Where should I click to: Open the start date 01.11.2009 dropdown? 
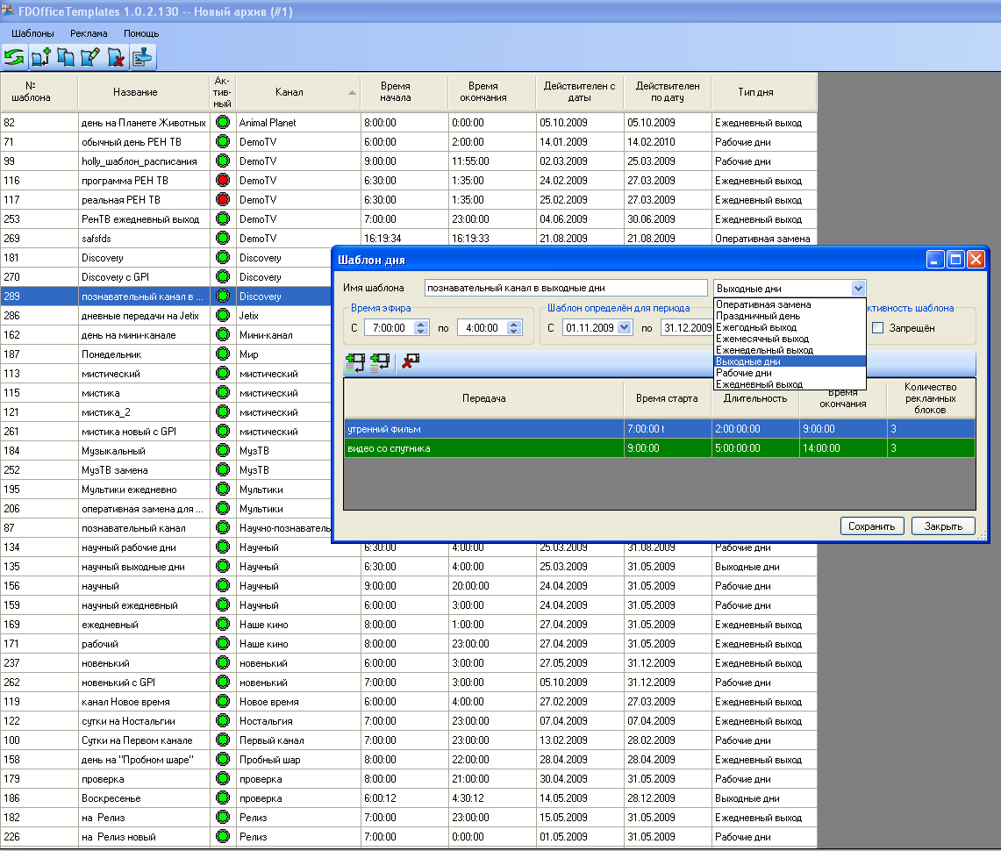tap(624, 328)
